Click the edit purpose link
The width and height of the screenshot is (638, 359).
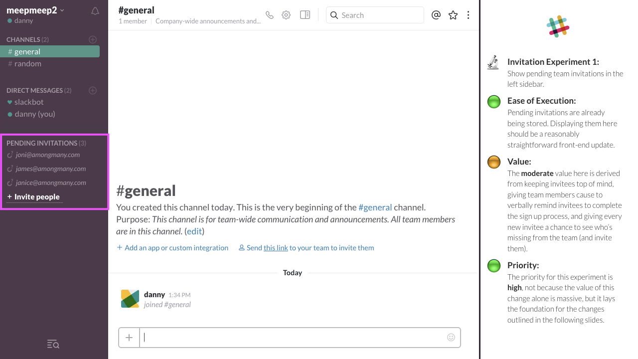pos(194,231)
